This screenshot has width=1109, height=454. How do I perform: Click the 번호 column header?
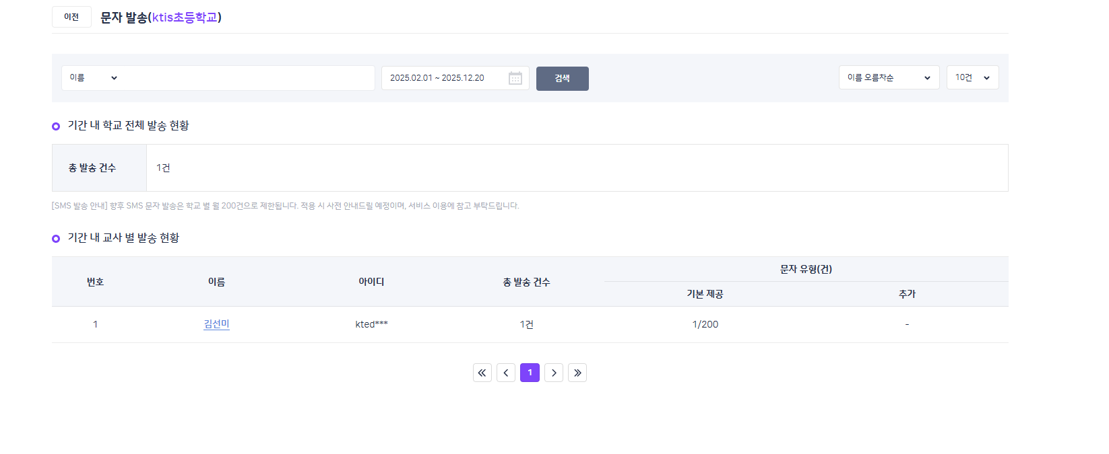tap(95, 282)
